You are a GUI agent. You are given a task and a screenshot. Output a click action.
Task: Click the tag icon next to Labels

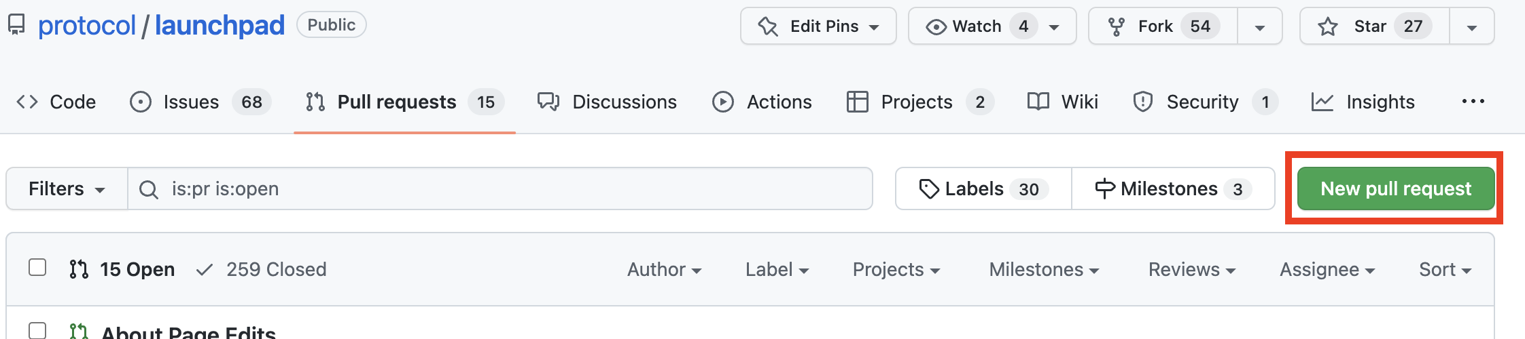928,188
